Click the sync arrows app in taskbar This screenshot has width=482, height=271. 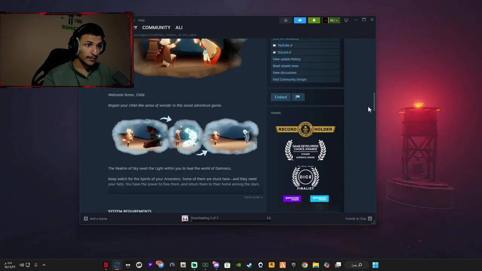tap(117, 265)
